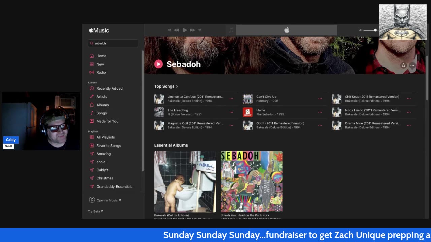Viewport: 431px width, 242px height.
Task: Open more options for Drama Mine
Action: click(x=409, y=125)
